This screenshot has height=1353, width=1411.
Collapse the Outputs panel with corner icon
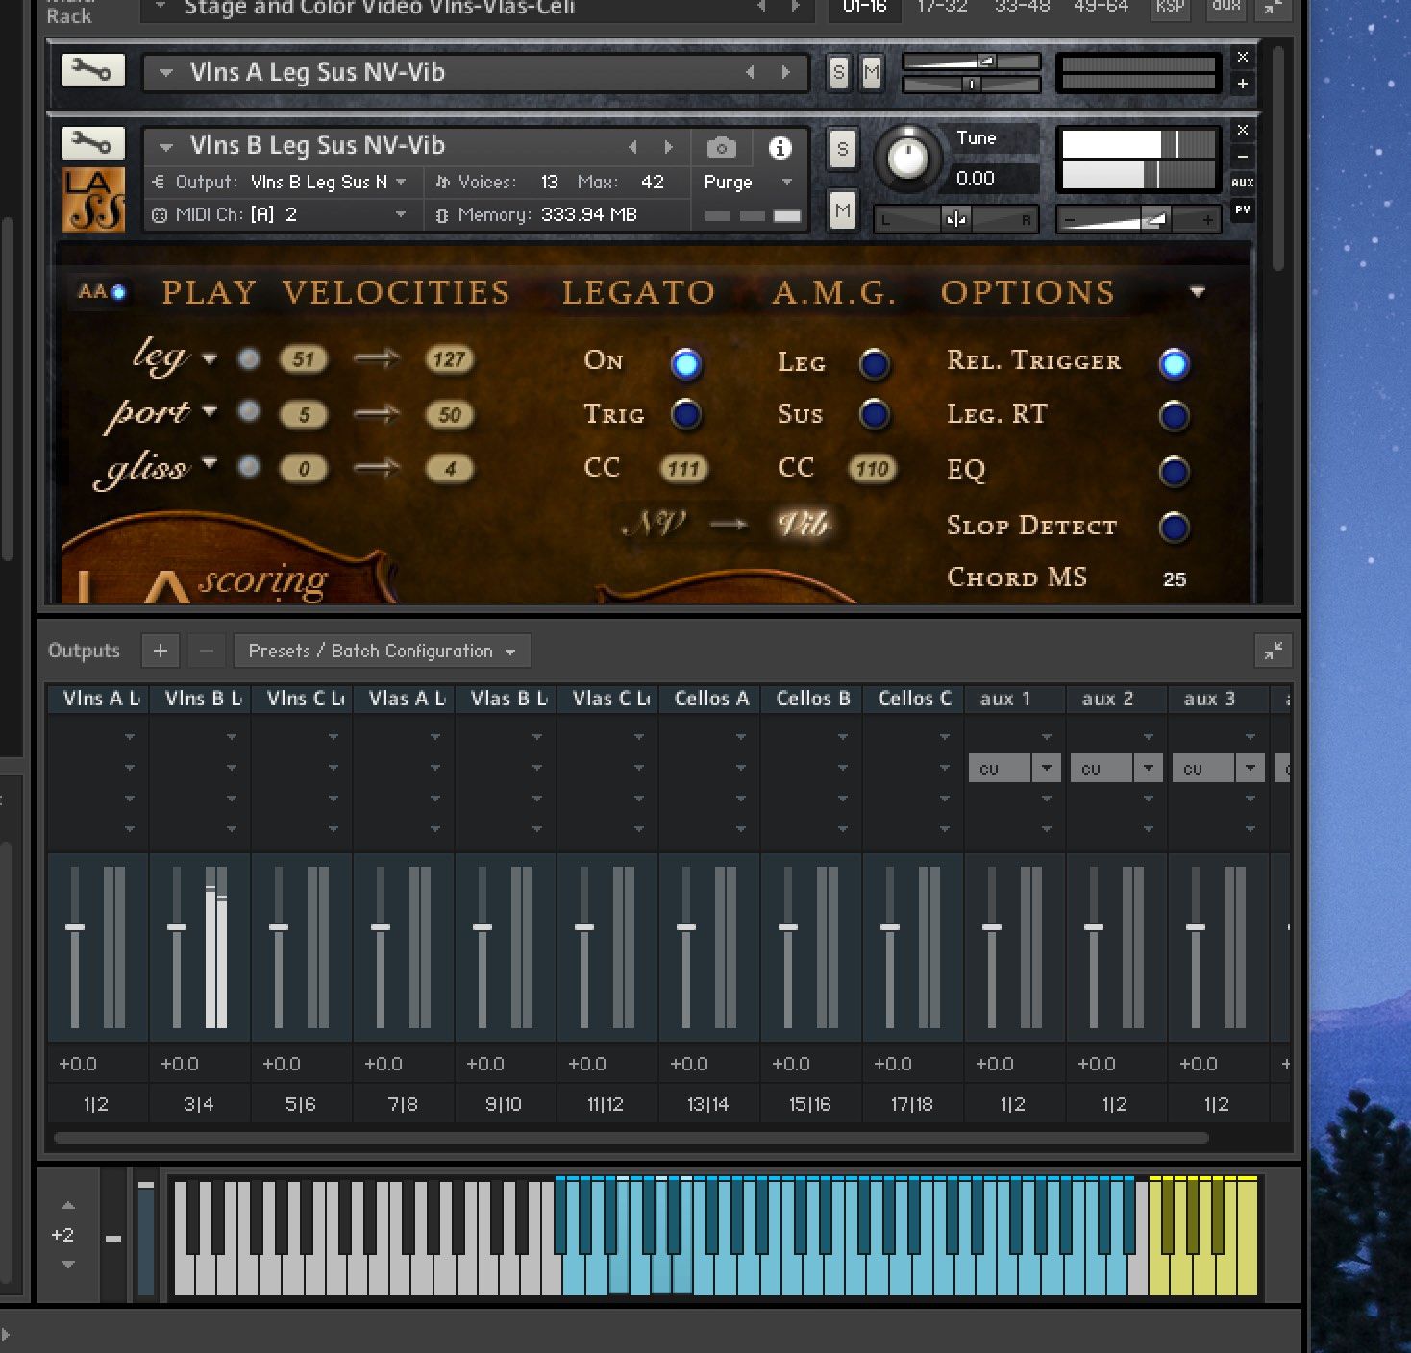click(1274, 651)
